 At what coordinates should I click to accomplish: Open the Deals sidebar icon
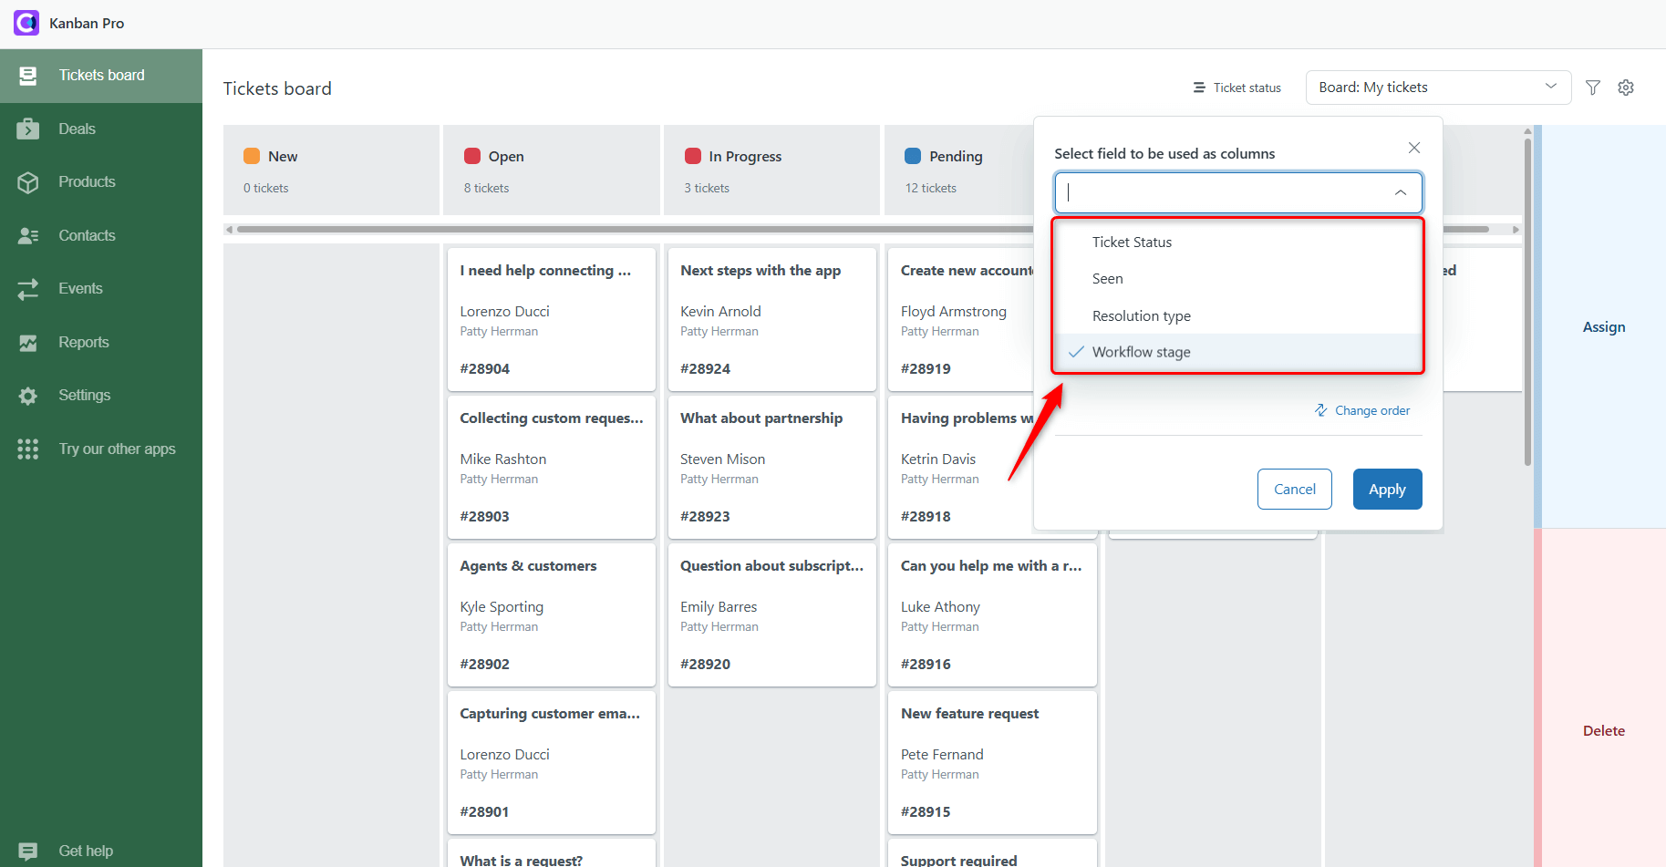tap(28, 129)
